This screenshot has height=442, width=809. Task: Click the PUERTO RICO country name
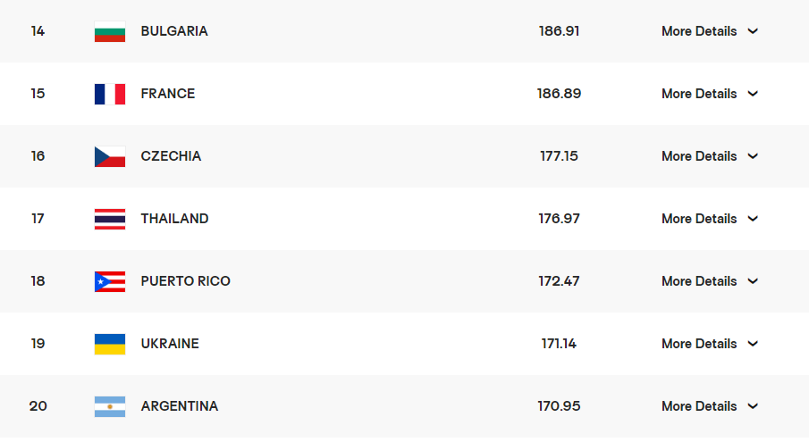pyautogui.click(x=186, y=281)
